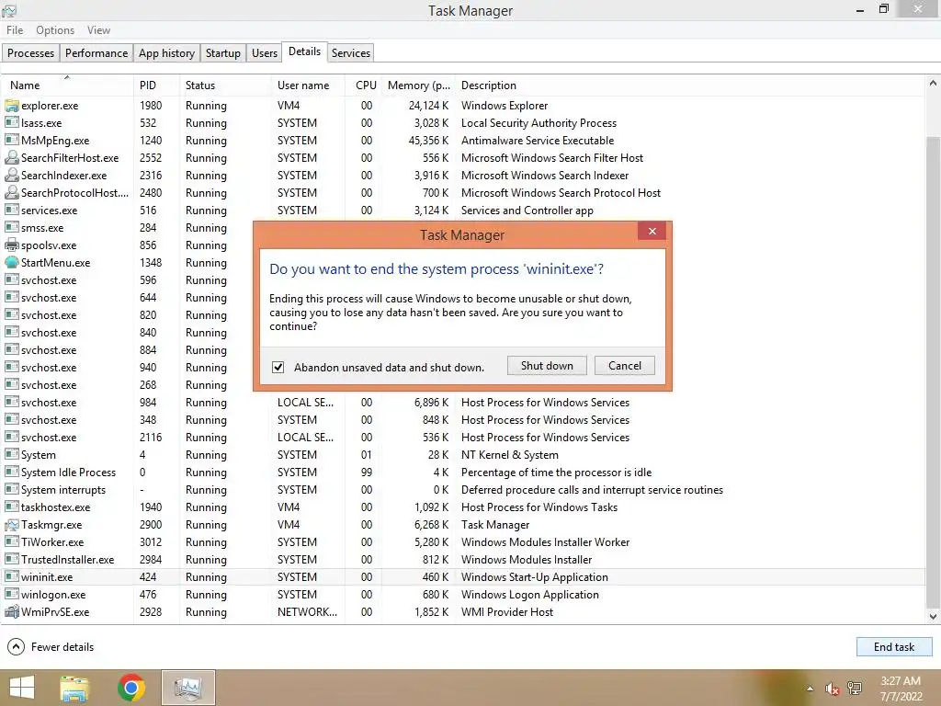This screenshot has height=706, width=941.
Task: Click the scrollbar up arrow
Action: pyautogui.click(x=933, y=84)
